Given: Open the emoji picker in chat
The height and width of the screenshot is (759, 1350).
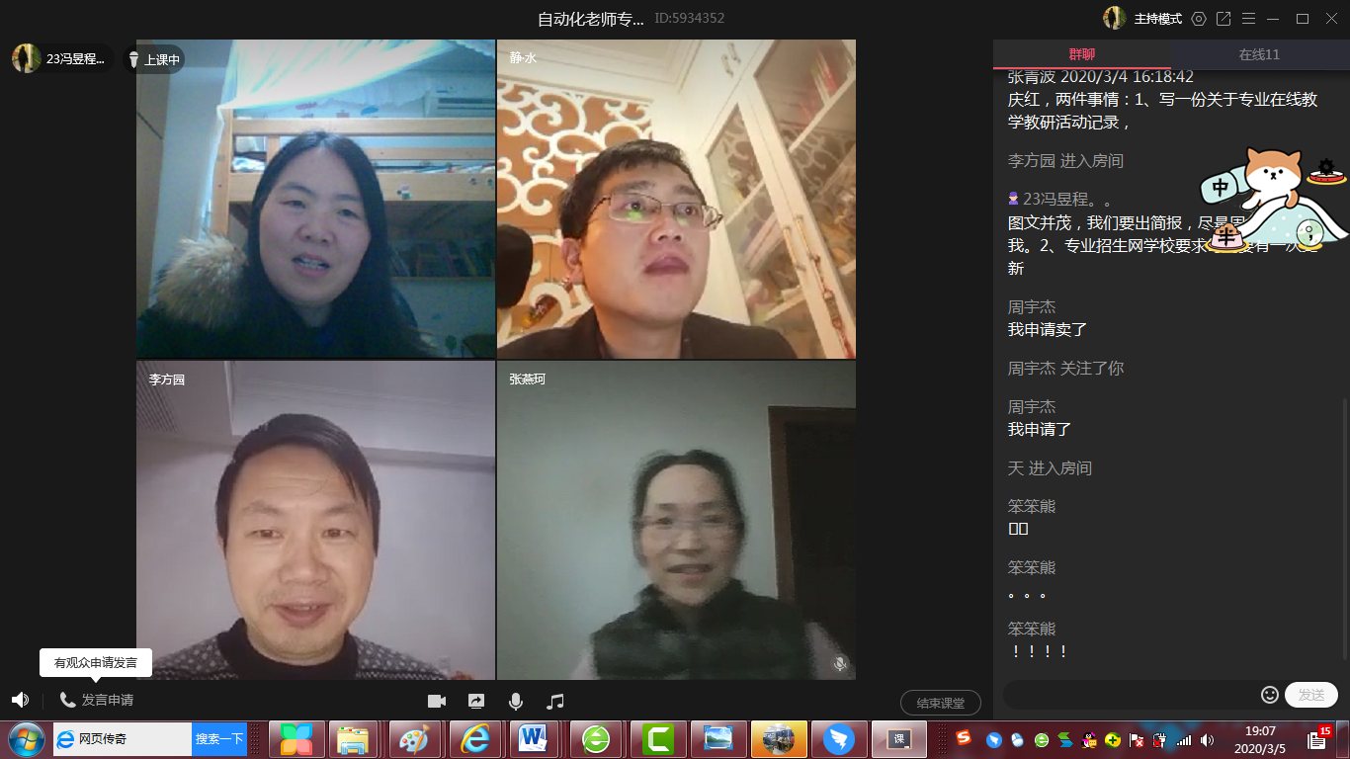Looking at the screenshot, I should pos(1270,695).
